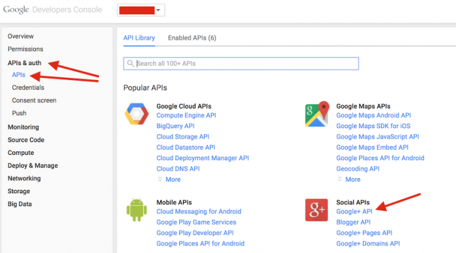Open the Compute Engine API link
The width and height of the screenshot is (456, 253).
pyautogui.click(x=186, y=115)
